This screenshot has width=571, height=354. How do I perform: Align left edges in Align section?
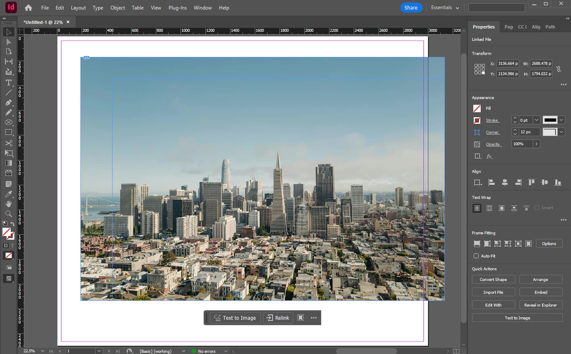coord(491,182)
